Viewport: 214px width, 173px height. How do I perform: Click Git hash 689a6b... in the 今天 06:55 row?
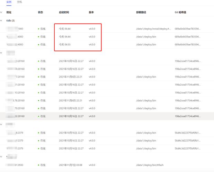click(188, 45)
